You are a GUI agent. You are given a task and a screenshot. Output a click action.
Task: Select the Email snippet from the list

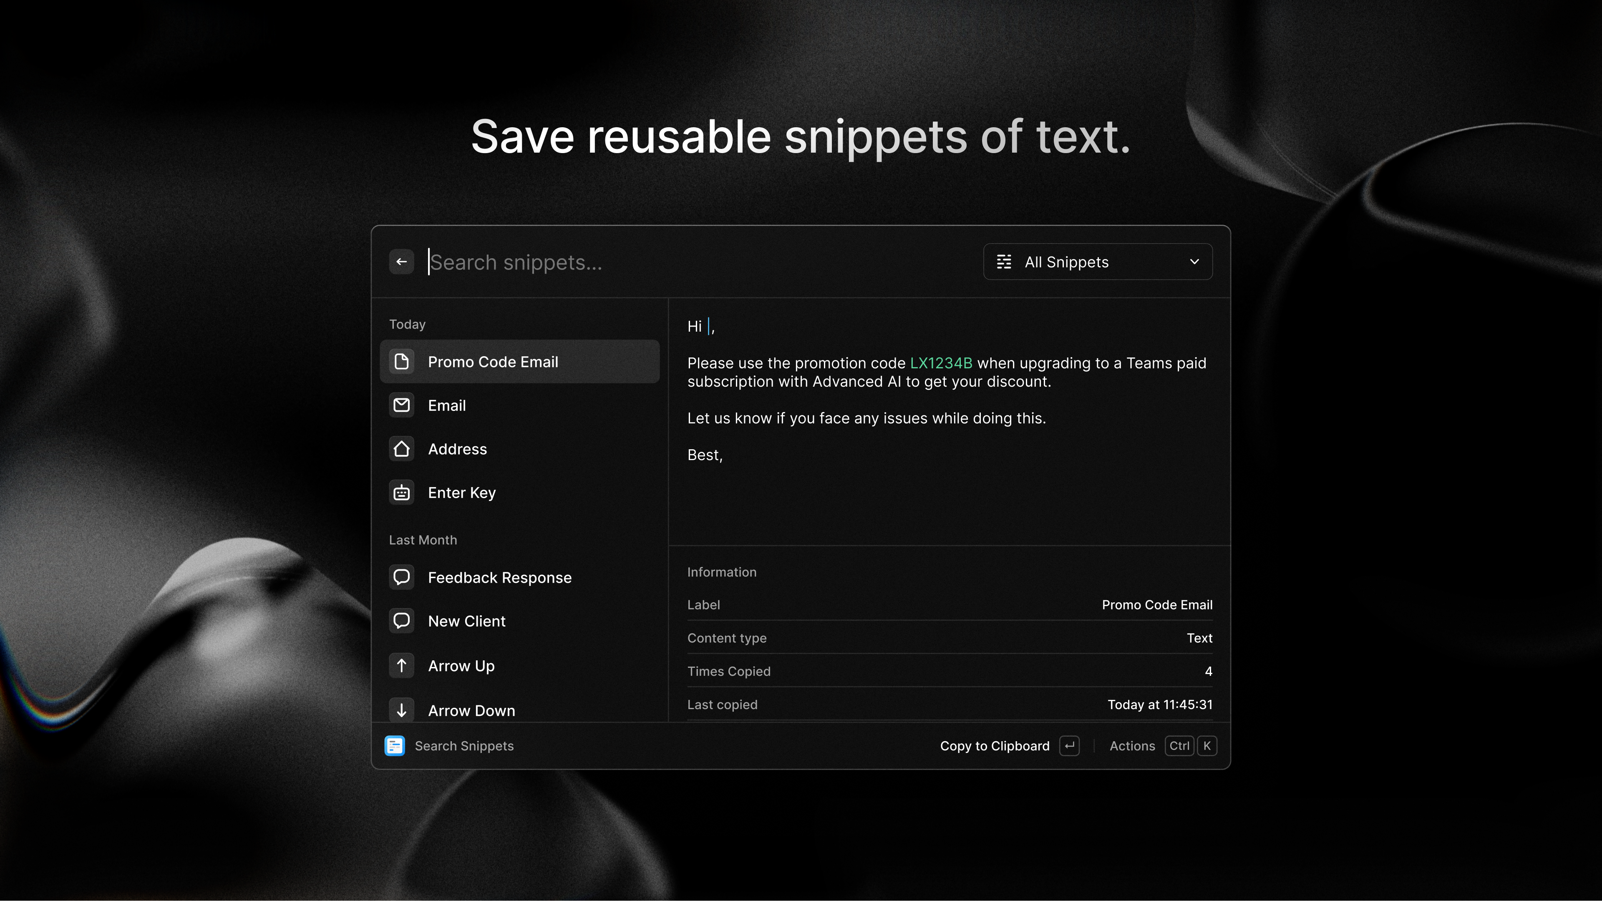point(446,405)
